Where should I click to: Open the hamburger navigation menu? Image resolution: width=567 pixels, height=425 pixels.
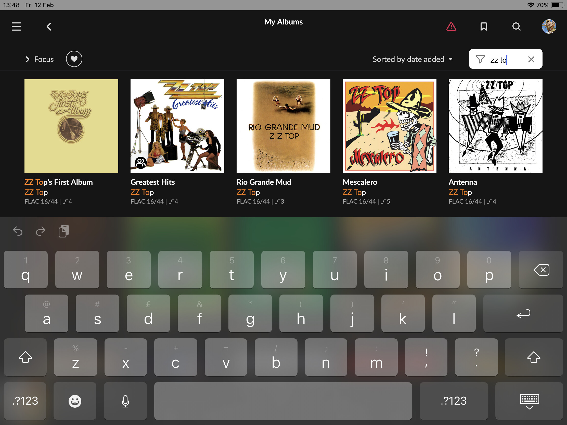16,26
